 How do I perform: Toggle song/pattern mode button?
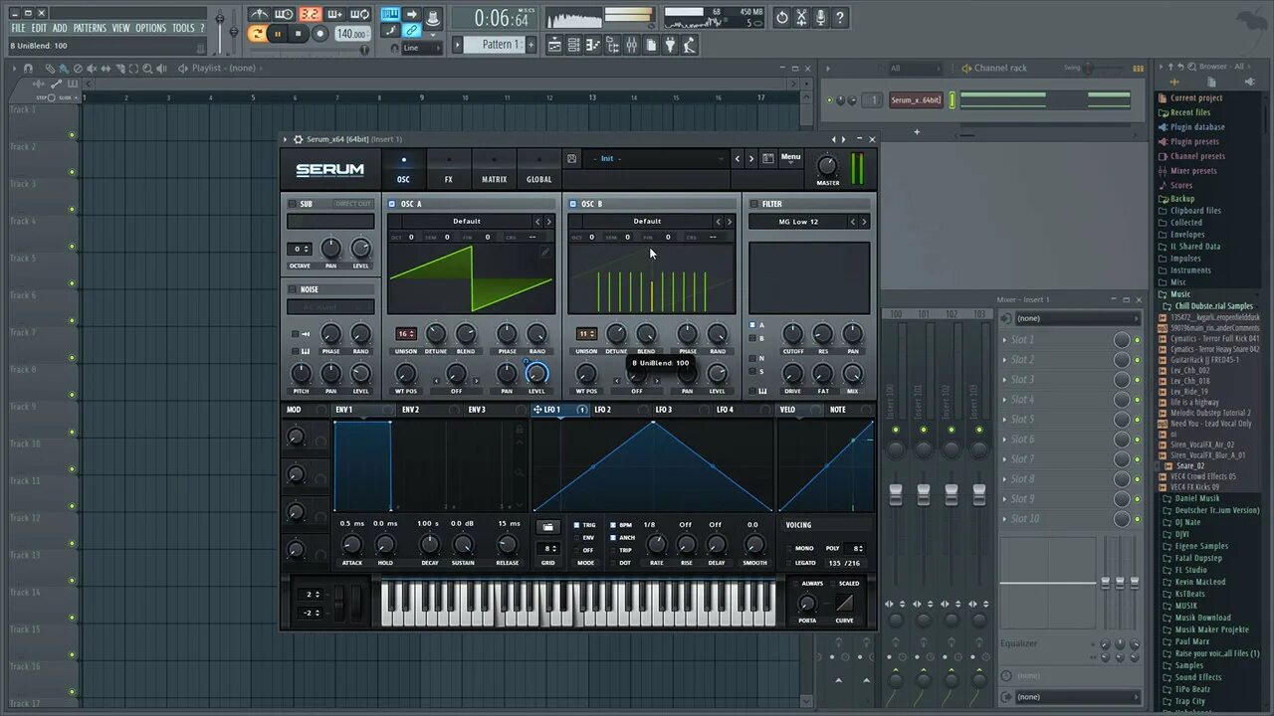pyautogui.click(x=257, y=34)
